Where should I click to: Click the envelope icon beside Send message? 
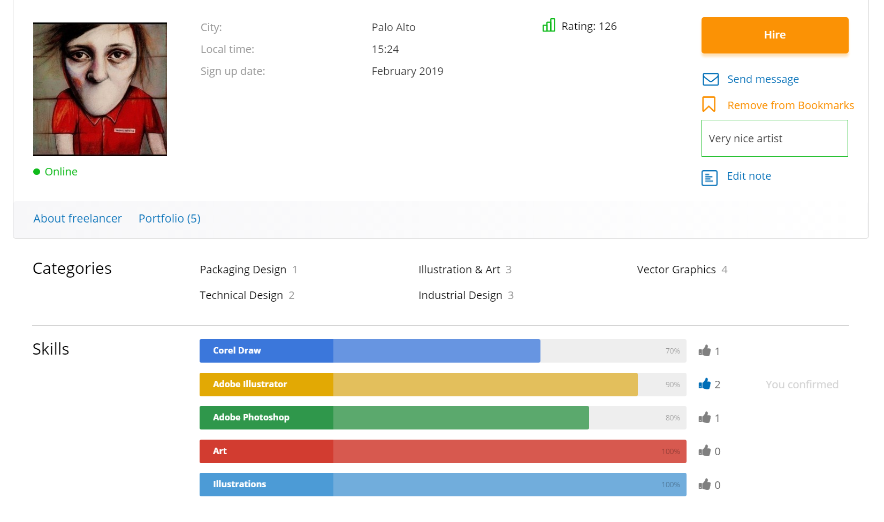coord(710,79)
